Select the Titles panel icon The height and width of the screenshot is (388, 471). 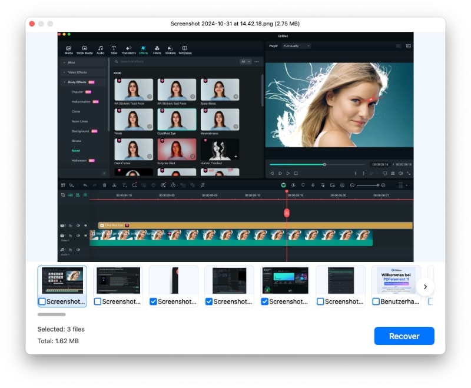click(114, 49)
